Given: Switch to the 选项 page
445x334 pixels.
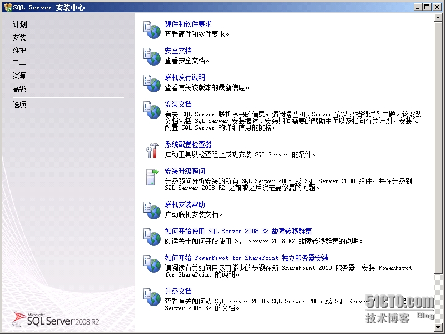Looking at the screenshot, I should point(19,105).
